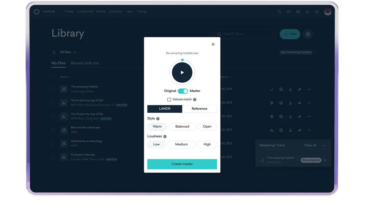Open the Distribute menu
This screenshot has width=365, height=220.
click(x=116, y=12)
